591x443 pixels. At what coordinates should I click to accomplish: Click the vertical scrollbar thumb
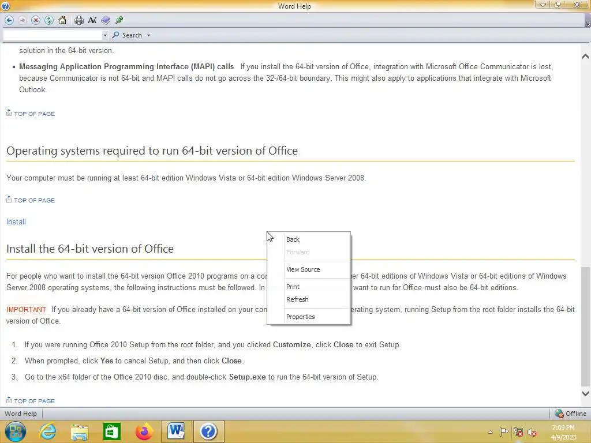pyautogui.click(x=585, y=327)
